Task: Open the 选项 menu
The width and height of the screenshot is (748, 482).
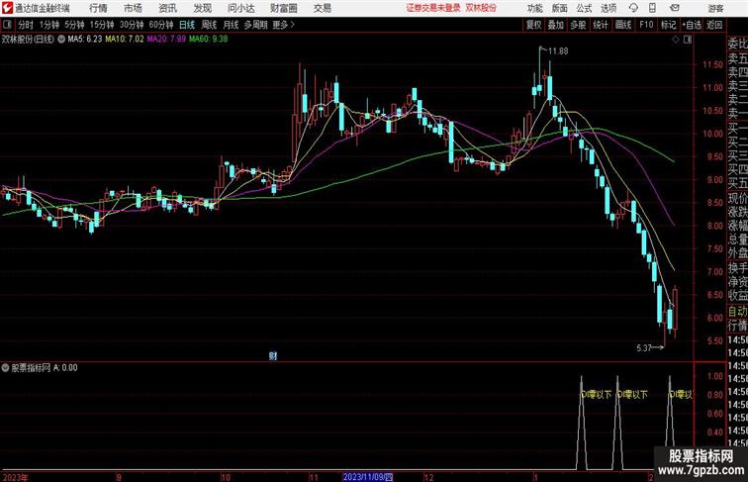Action: tap(608, 8)
